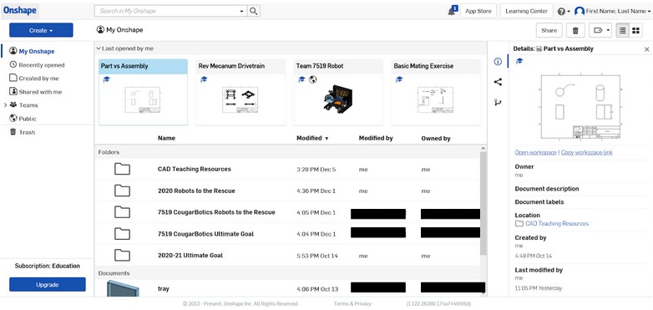Select the Basic Mating Exercise thumbnail
This screenshot has width=653, height=310.
[x=435, y=100]
